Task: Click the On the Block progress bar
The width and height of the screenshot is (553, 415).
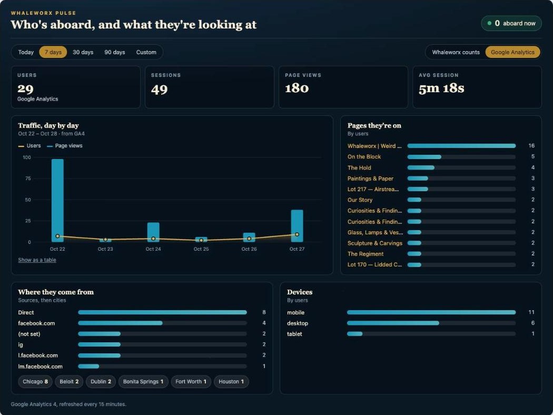Action: 461,156
